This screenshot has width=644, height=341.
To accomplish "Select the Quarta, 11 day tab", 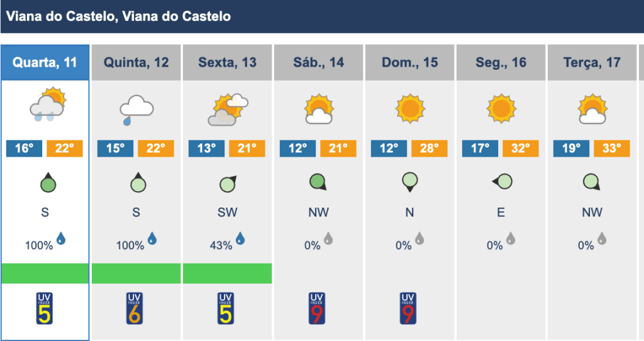I will pos(45,62).
